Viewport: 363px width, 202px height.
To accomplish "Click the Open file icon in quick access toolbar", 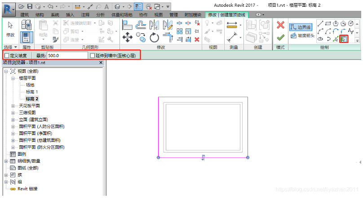I will click(22, 6).
